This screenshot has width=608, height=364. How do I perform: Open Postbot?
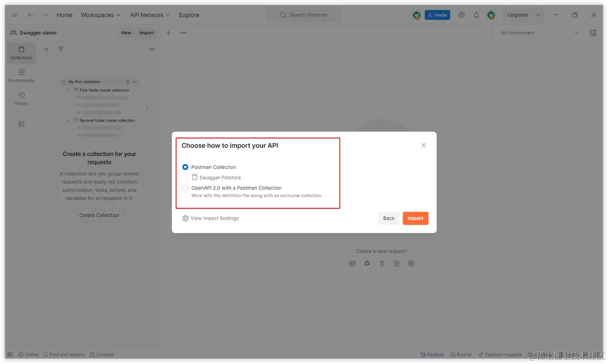tap(432, 354)
